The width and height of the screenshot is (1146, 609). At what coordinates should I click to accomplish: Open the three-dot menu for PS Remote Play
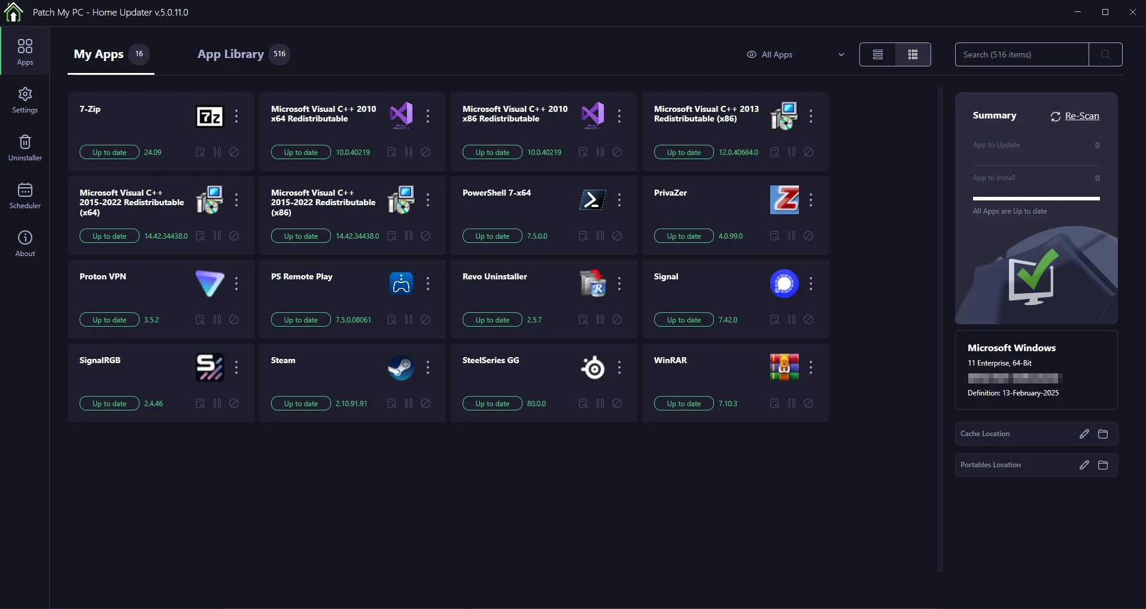(x=428, y=284)
